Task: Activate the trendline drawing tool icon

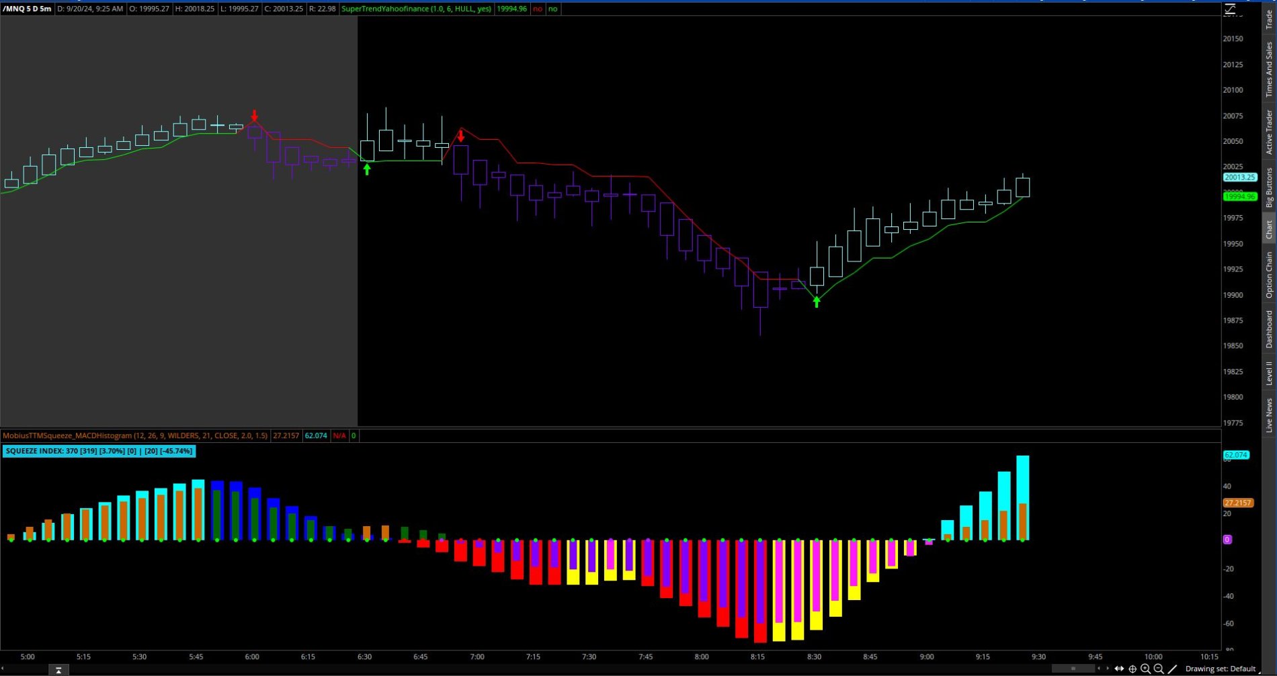Action: pos(1173,669)
